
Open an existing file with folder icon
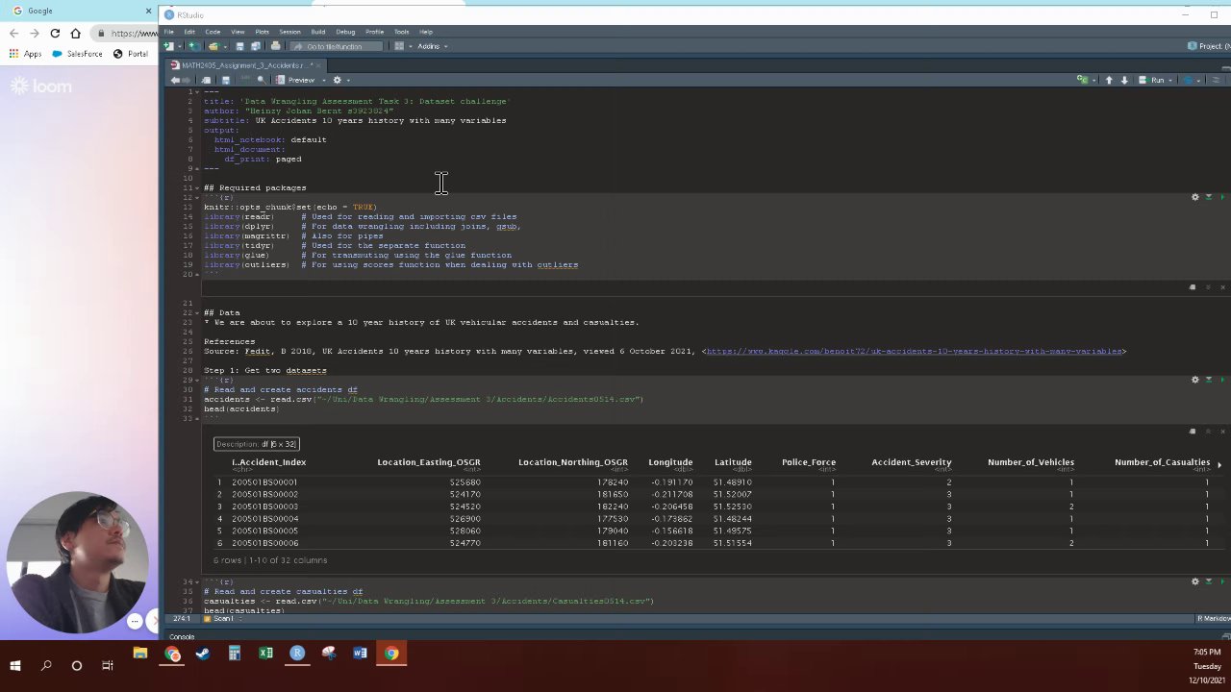(x=213, y=46)
